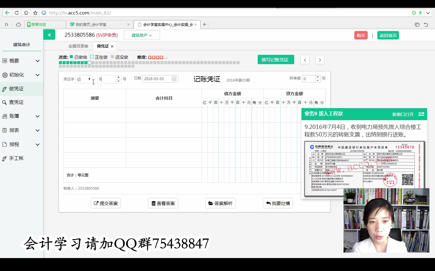Click the 附单据 count field
This screenshot has width=435, height=271.
pyautogui.click(x=308, y=79)
